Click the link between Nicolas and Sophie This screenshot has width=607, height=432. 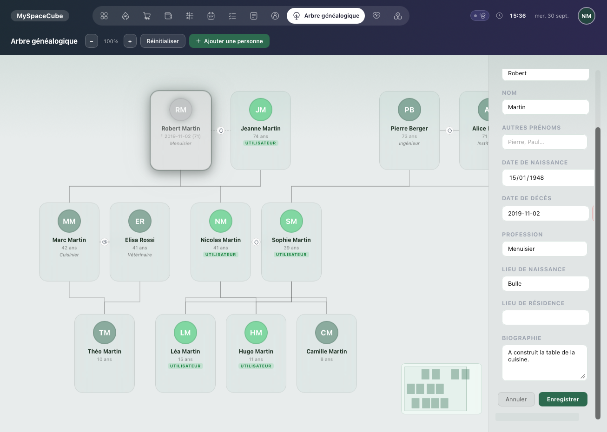click(x=256, y=242)
